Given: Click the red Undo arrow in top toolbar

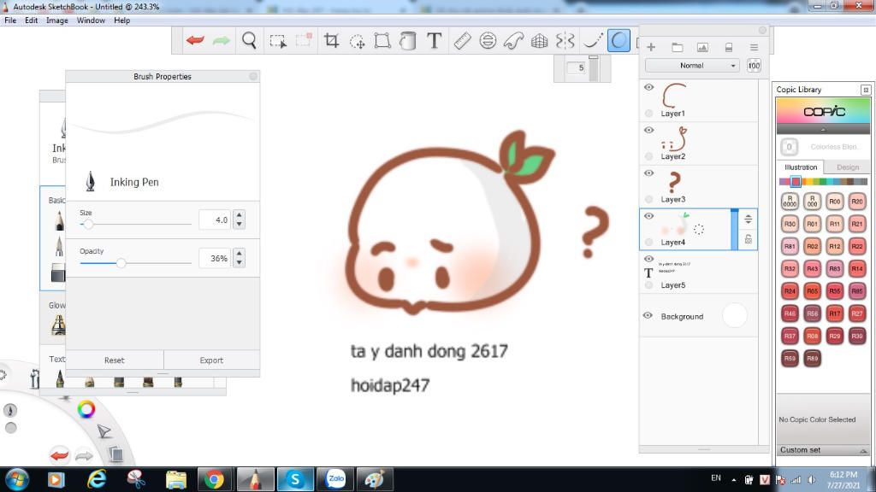Looking at the screenshot, I should 195,40.
